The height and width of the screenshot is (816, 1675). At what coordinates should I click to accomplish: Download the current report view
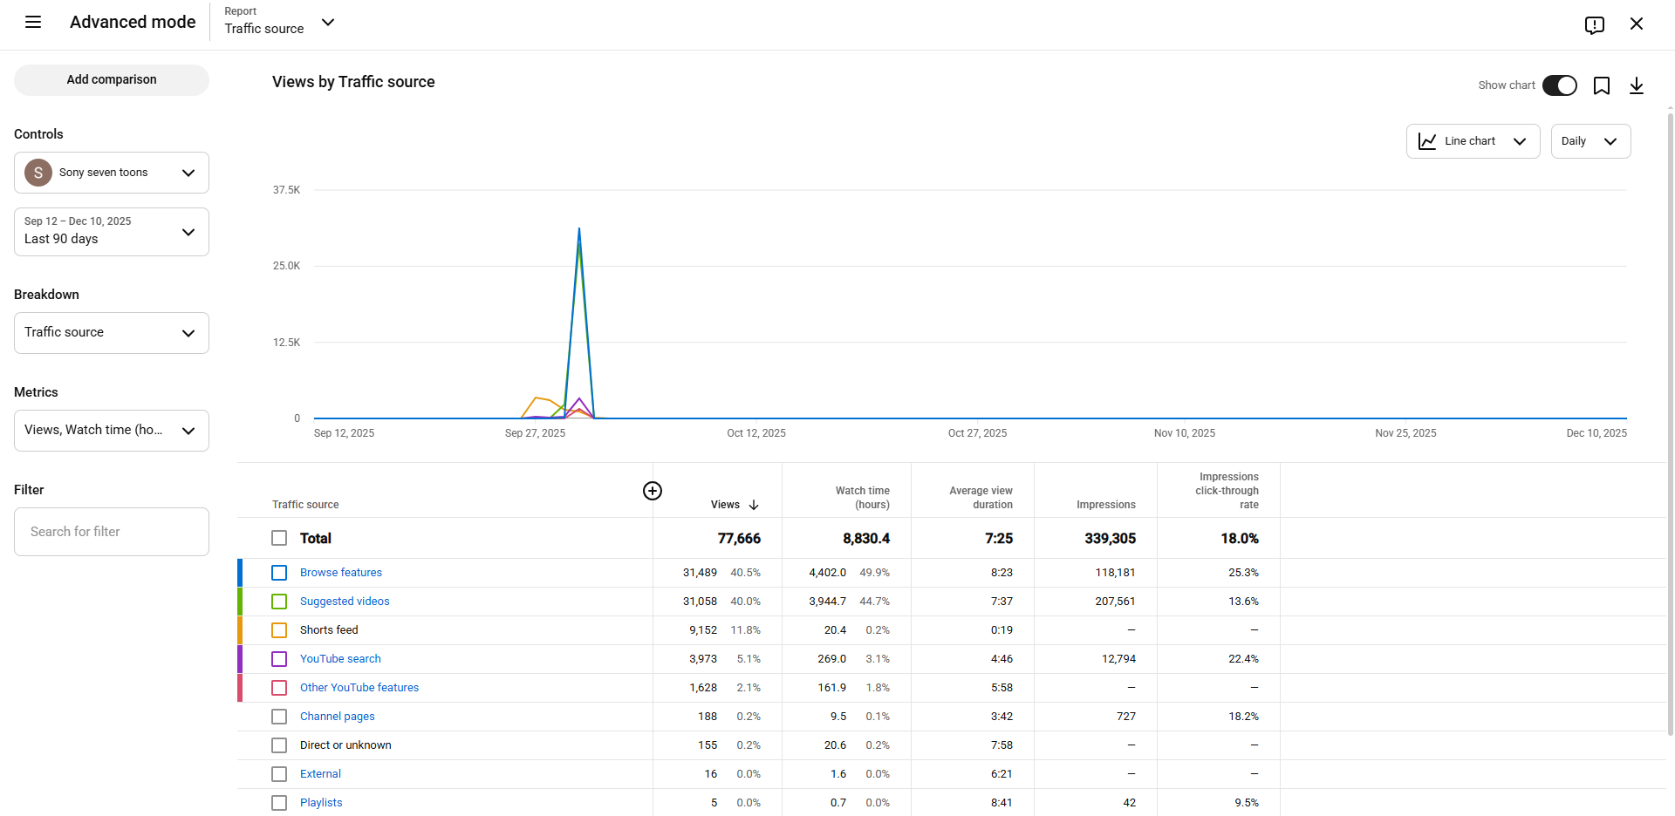pyautogui.click(x=1636, y=85)
